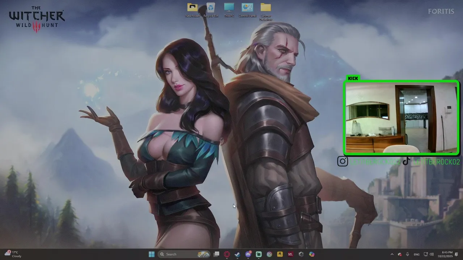Launch Opera GX browser from taskbar
Viewport: 463px width, 260px height.
pyautogui.click(x=227, y=254)
